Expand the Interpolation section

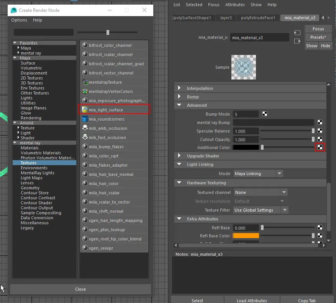tap(179, 88)
